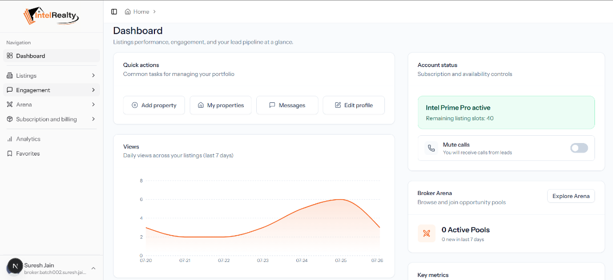Screen dimensions: 613x280
Task: Open the Listings menu item
Action: [51, 75]
